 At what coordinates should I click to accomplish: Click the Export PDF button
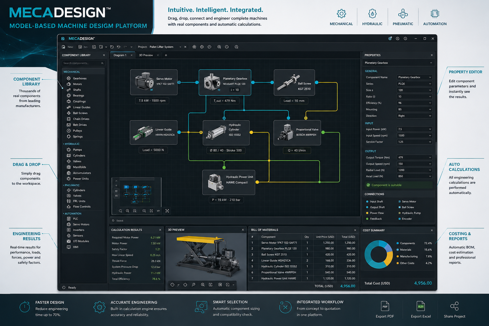(x=385, y=309)
